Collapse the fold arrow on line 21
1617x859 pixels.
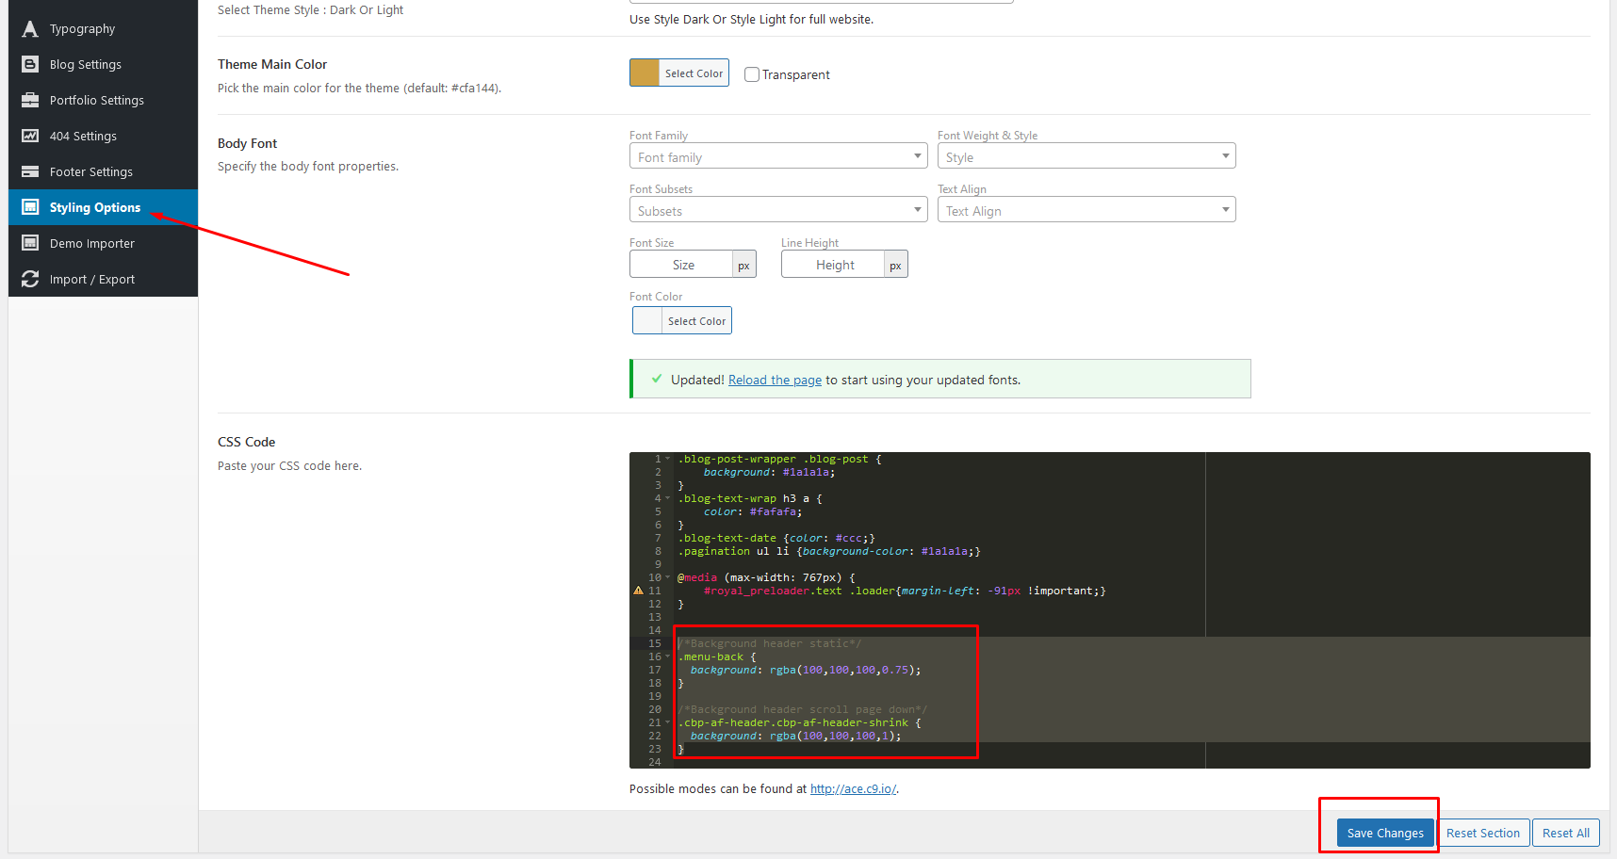pyautogui.click(x=668, y=722)
